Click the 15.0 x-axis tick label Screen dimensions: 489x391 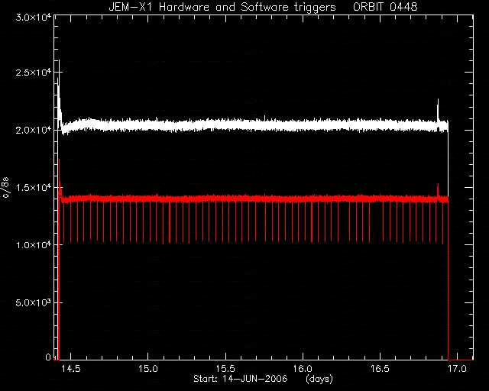pos(148,369)
